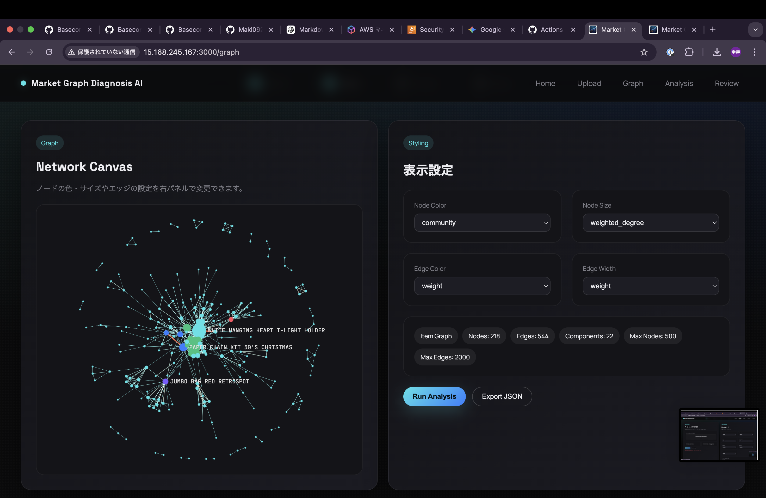Viewport: 766px width, 498px height.
Task: Open the Node Size weighted_degree dropdown
Action: coord(651,223)
